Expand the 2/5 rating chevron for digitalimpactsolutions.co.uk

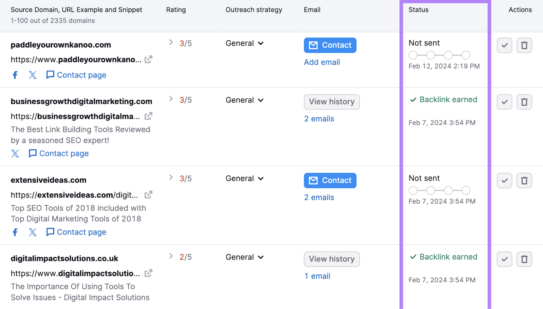tap(171, 256)
